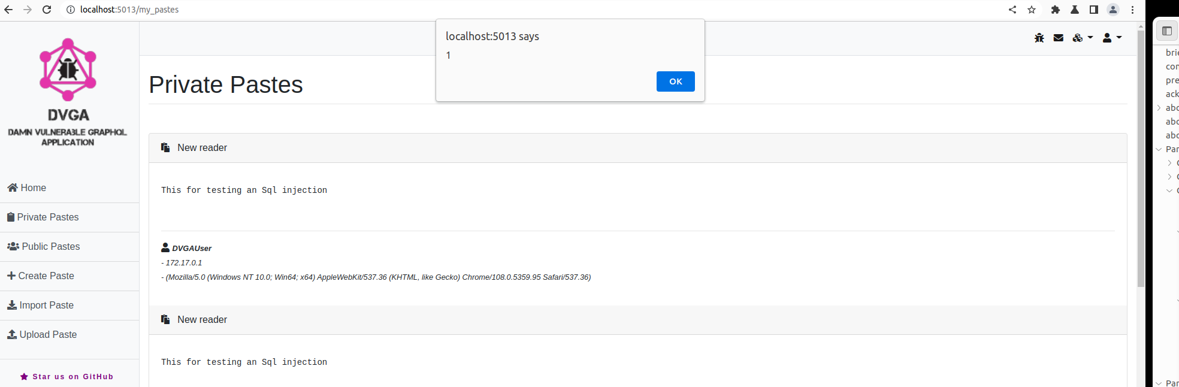Click the bug icon in top navbar
This screenshot has width=1179, height=387.
(x=1039, y=38)
